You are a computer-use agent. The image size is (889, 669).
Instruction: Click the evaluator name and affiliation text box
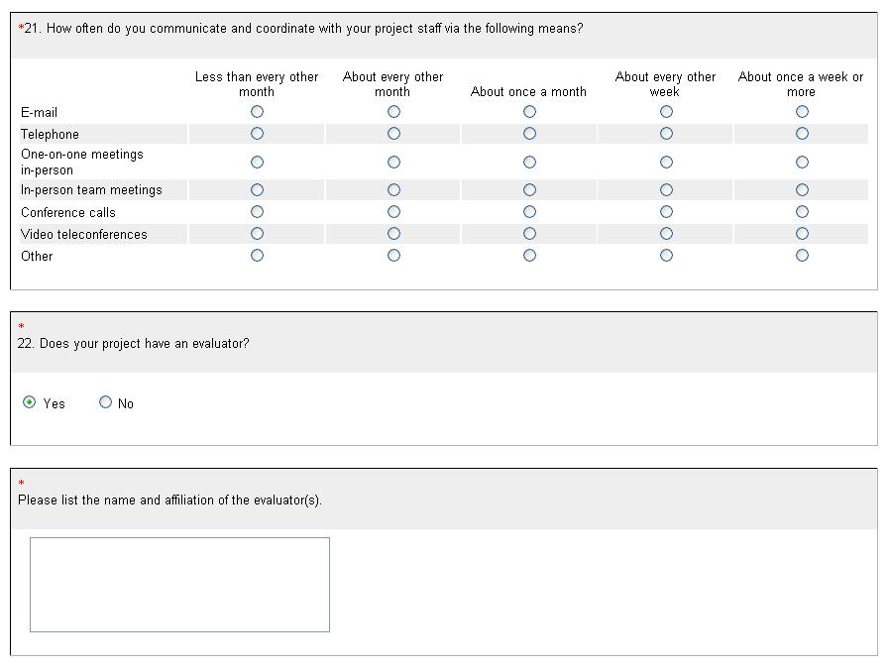179,585
